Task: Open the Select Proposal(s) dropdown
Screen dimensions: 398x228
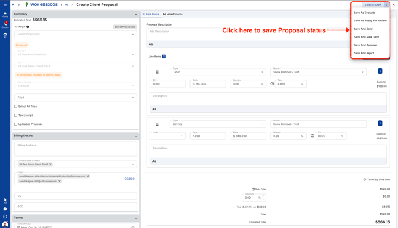Action: pos(75,34)
